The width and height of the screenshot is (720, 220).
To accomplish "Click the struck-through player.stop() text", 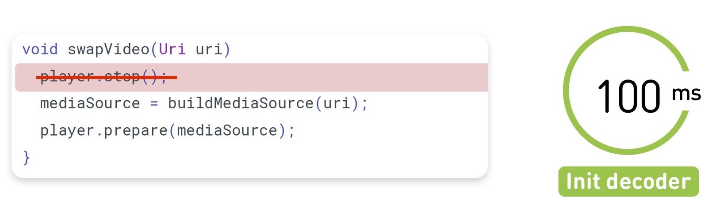I will [x=103, y=77].
